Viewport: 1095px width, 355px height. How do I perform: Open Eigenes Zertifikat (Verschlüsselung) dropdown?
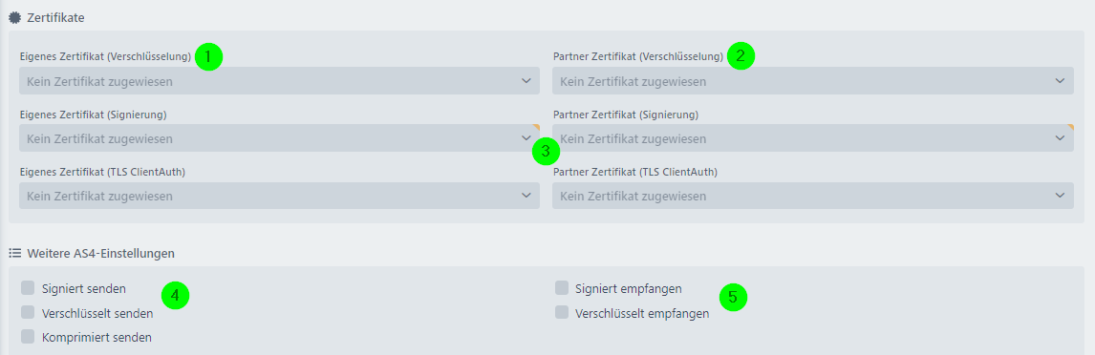point(279,81)
